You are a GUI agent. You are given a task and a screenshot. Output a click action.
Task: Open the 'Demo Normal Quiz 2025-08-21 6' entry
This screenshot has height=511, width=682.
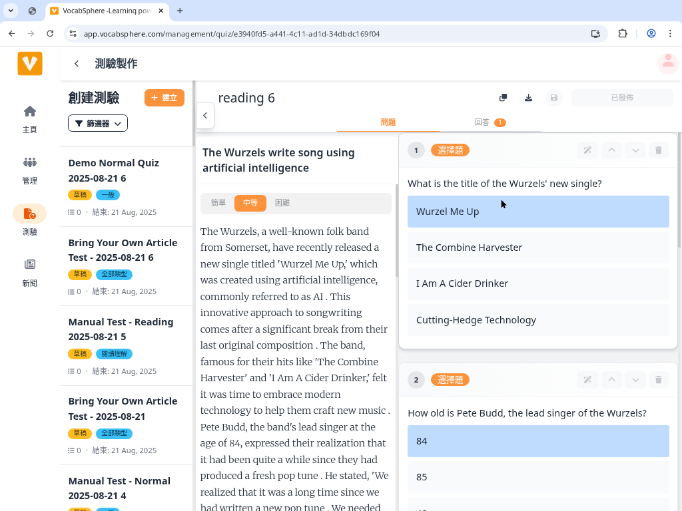(113, 170)
